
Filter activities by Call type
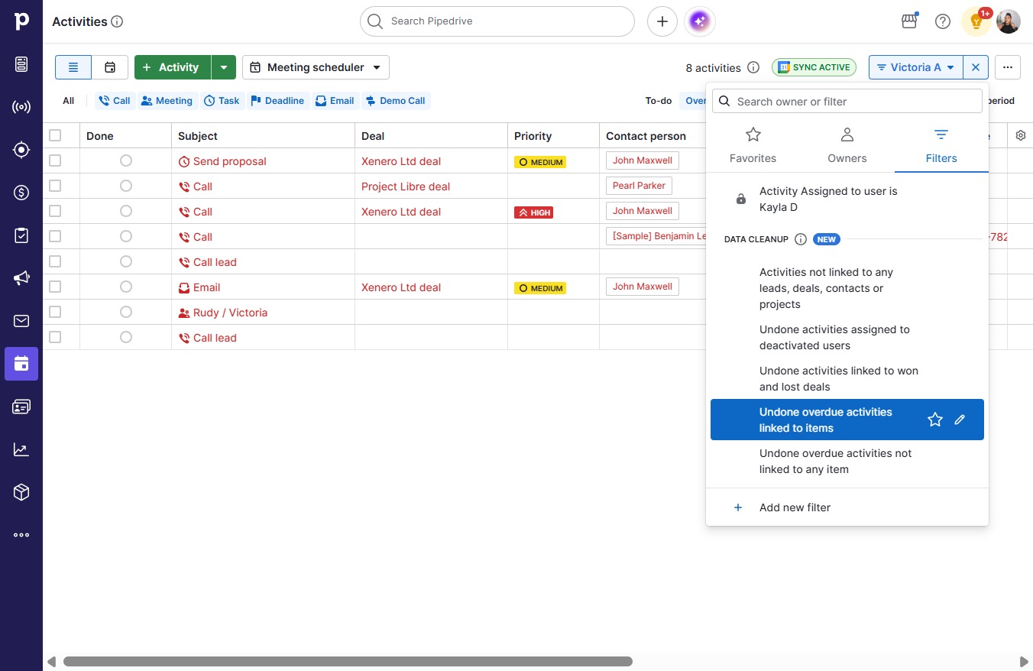click(x=115, y=101)
